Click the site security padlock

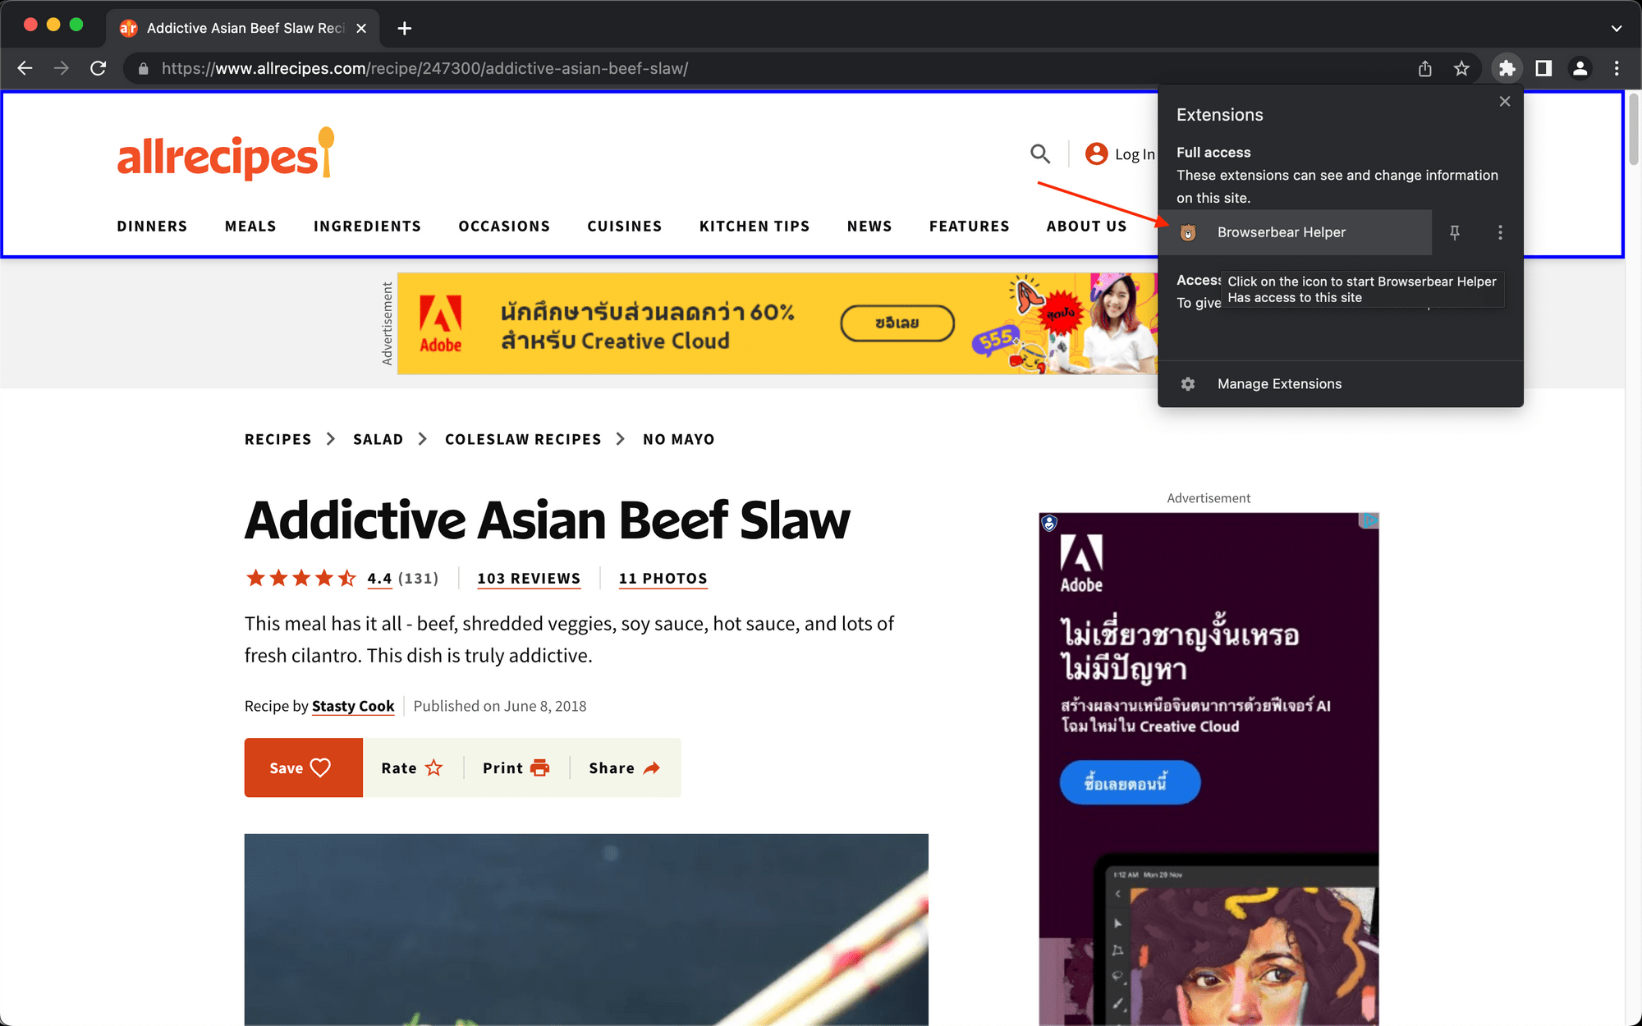[143, 68]
